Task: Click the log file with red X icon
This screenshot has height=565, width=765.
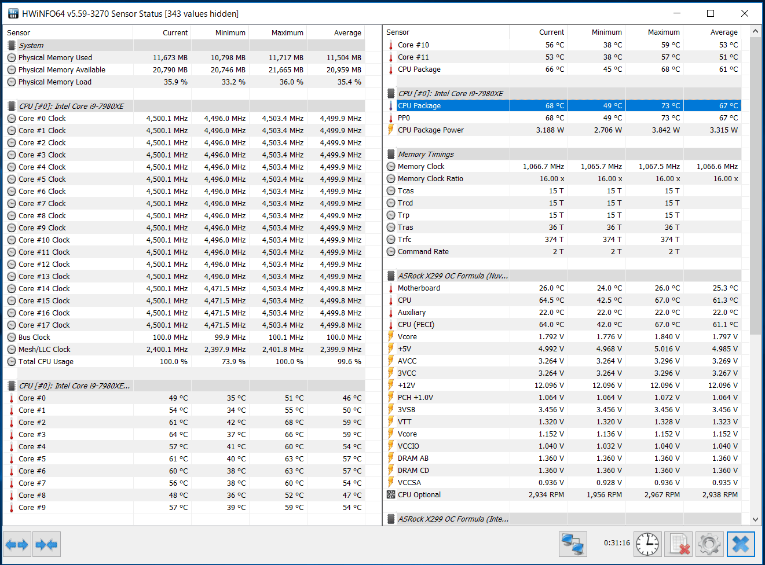Action: (679, 544)
